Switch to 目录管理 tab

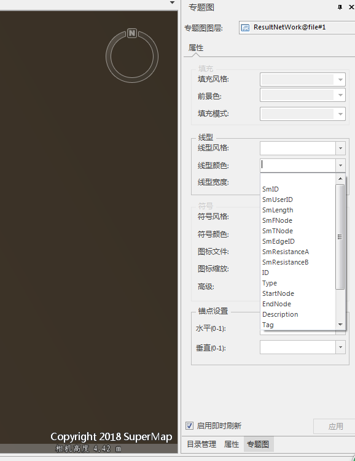pyautogui.click(x=201, y=444)
